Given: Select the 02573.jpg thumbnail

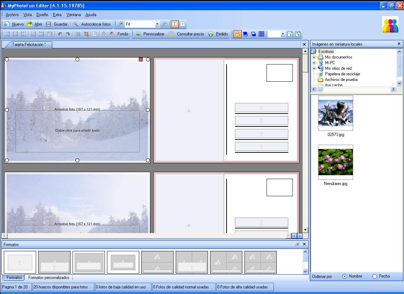Looking at the screenshot, I should point(336,113).
